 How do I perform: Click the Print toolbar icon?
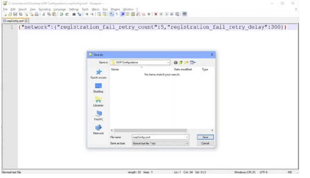[37, 14]
